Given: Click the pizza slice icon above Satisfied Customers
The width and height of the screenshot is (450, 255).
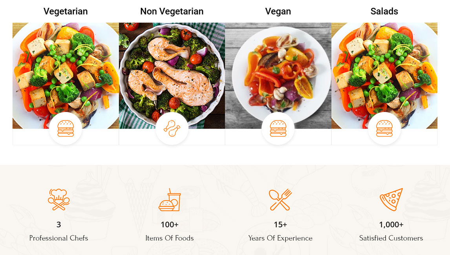Looking at the screenshot, I should tap(391, 199).
